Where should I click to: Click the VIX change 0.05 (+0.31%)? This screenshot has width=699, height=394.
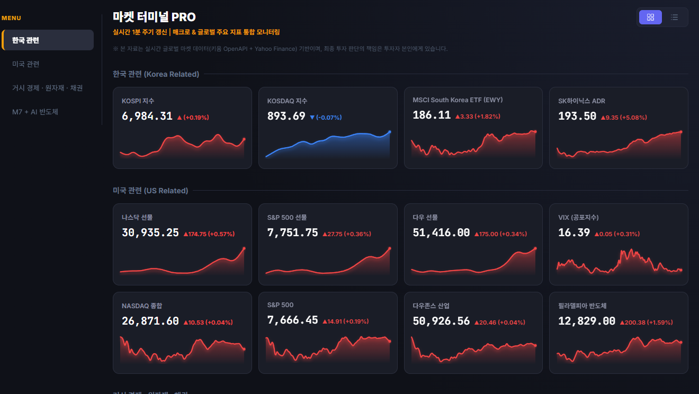(x=617, y=234)
